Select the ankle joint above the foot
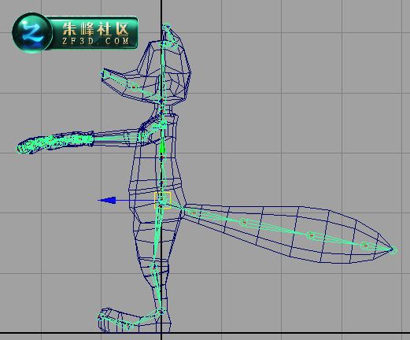This screenshot has height=340, width=410. pos(161,312)
